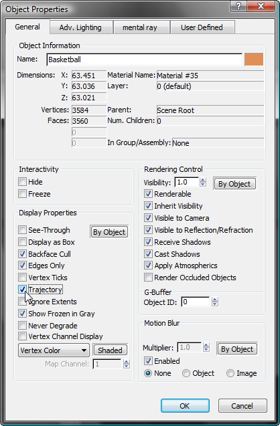
Task: Click Visibility spinner up arrow
Action: (203, 180)
